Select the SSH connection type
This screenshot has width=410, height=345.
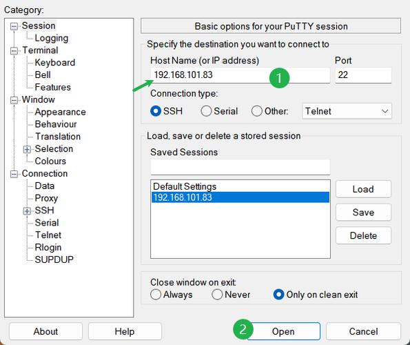coord(156,111)
